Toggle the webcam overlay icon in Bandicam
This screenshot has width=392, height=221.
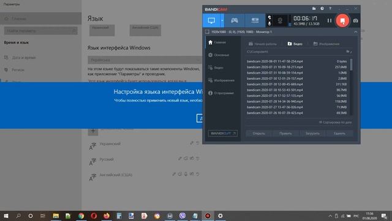click(x=280, y=20)
